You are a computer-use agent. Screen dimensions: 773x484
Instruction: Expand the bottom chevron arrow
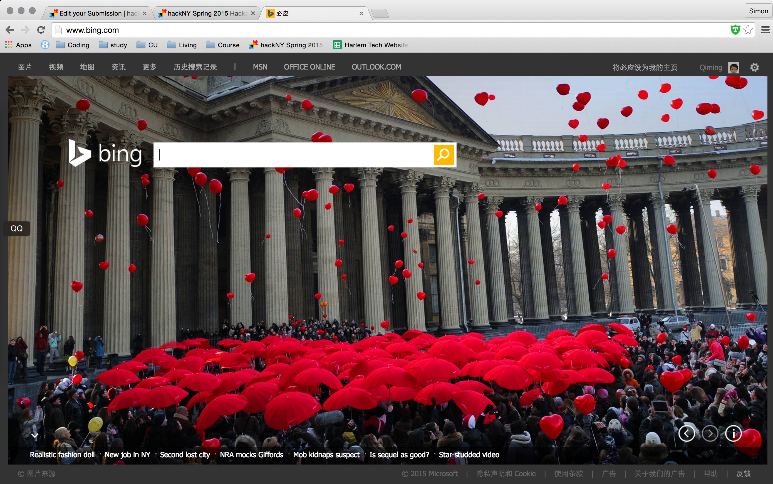(x=34, y=435)
